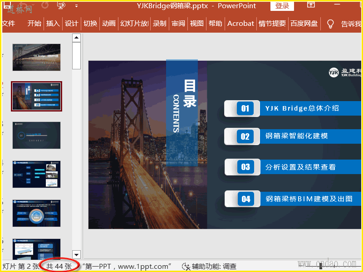This screenshot has width=363, height=272.
Task: Go to the 设计 tab
Action: pos(72,24)
